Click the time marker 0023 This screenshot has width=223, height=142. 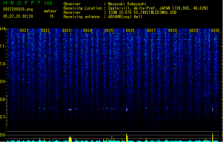click(x=67, y=31)
